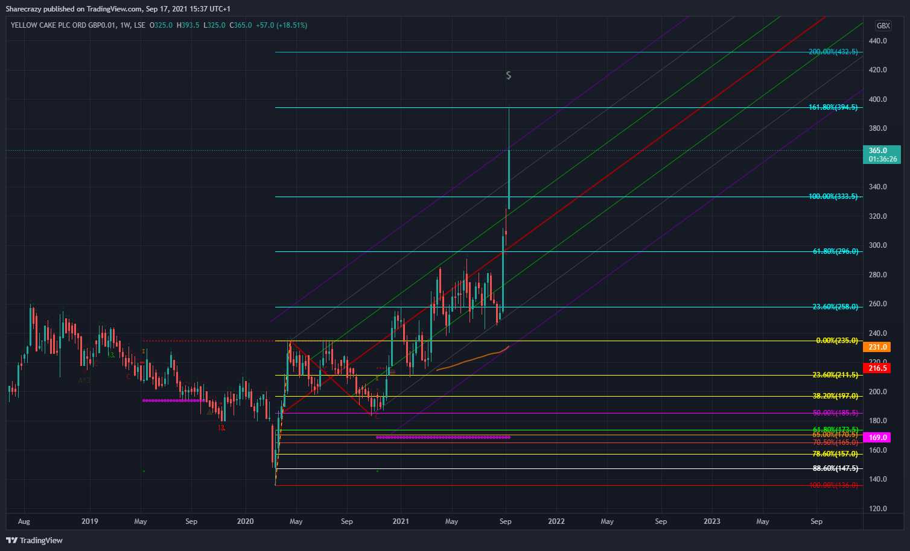The image size is (910, 551).
Task: Select the 61.80%(296.0) Fibonacci label
Action: click(x=835, y=251)
